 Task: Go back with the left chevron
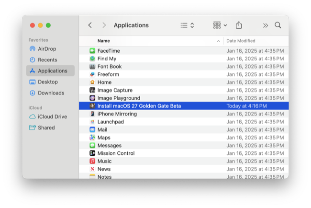coord(90,25)
